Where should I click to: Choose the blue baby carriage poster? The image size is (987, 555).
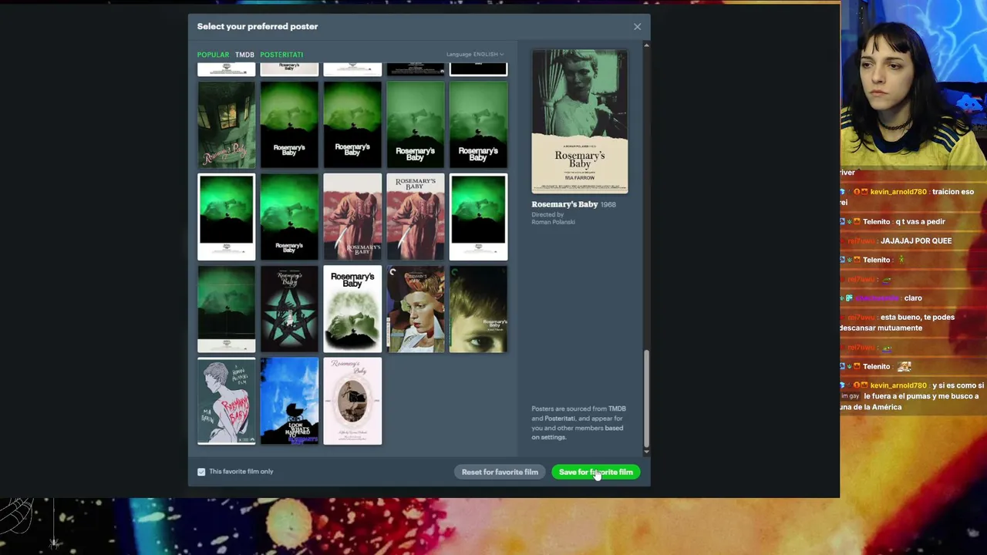tap(289, 401)
